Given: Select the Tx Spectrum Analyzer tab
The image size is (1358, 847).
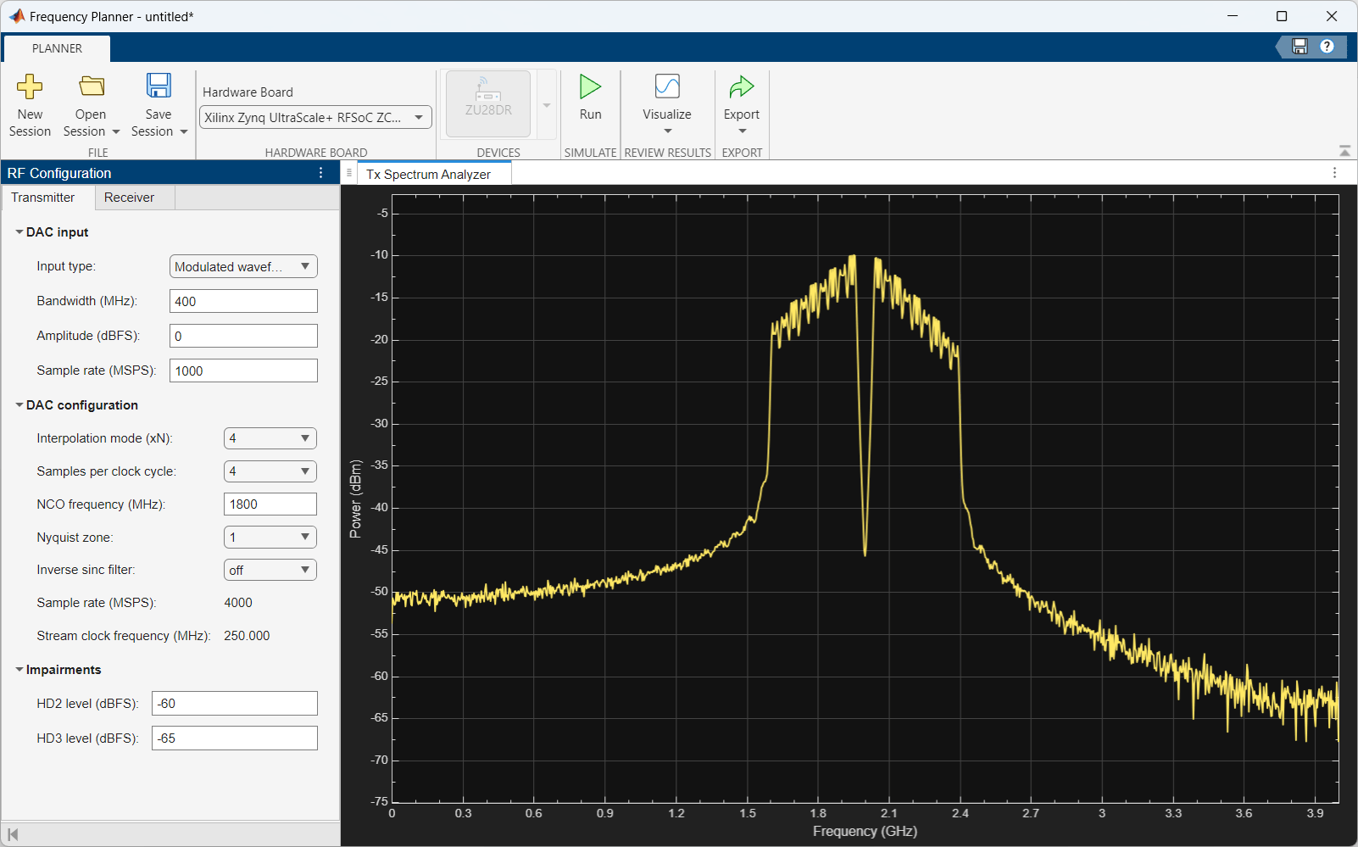Looking at the screenshot, I should coord(428,175).
